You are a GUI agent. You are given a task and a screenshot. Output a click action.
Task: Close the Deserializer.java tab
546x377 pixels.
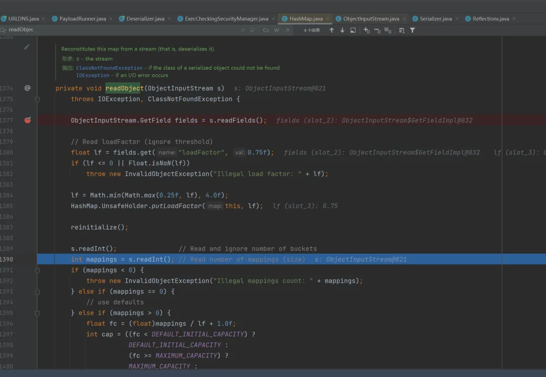(x=170, y=19)
